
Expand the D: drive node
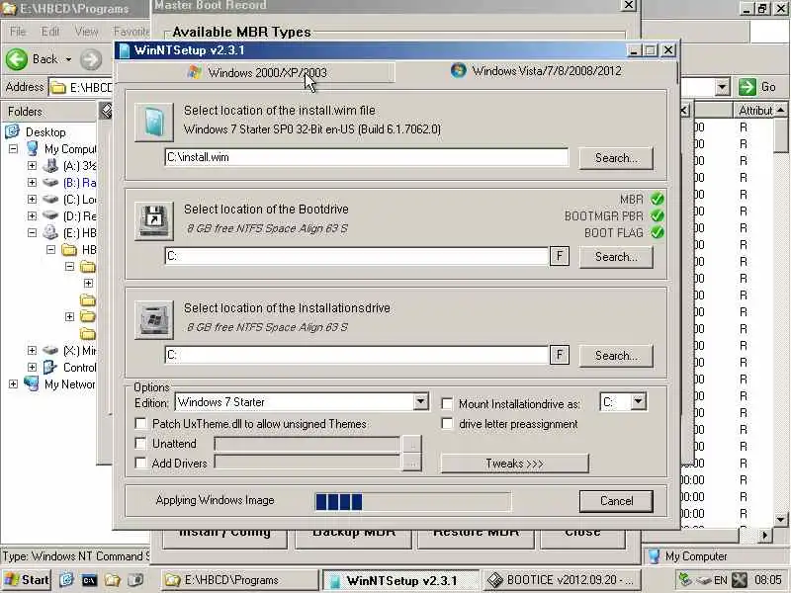point(32,215)
